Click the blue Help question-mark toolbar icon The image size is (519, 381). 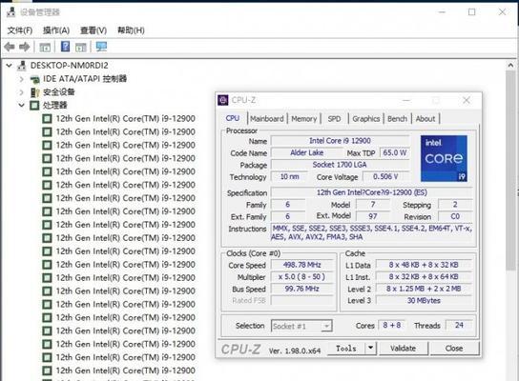[65, 47]
